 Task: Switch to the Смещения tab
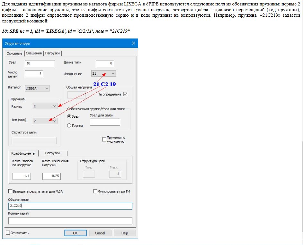tap(34, 53)
